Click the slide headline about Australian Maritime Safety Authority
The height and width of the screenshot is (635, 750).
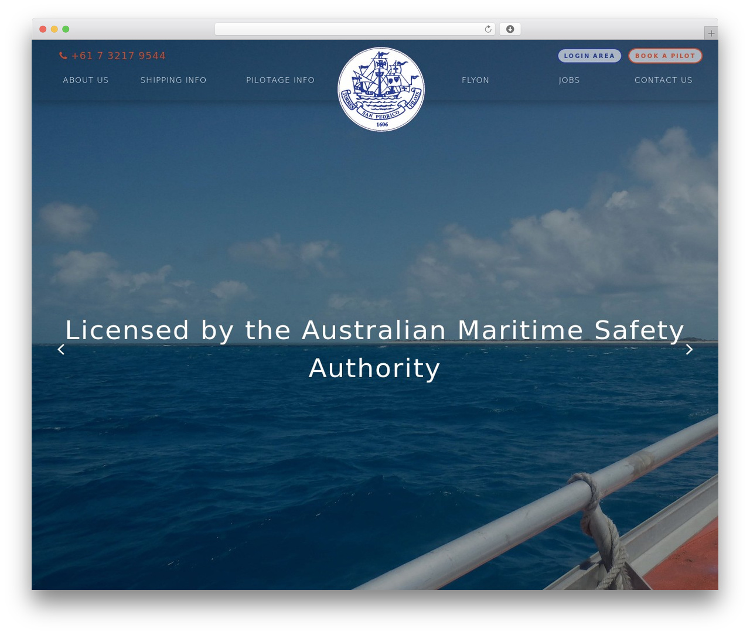374,349
